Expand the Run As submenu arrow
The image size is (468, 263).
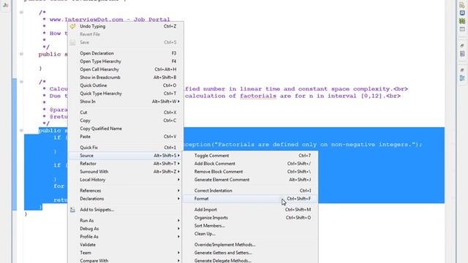178,221
